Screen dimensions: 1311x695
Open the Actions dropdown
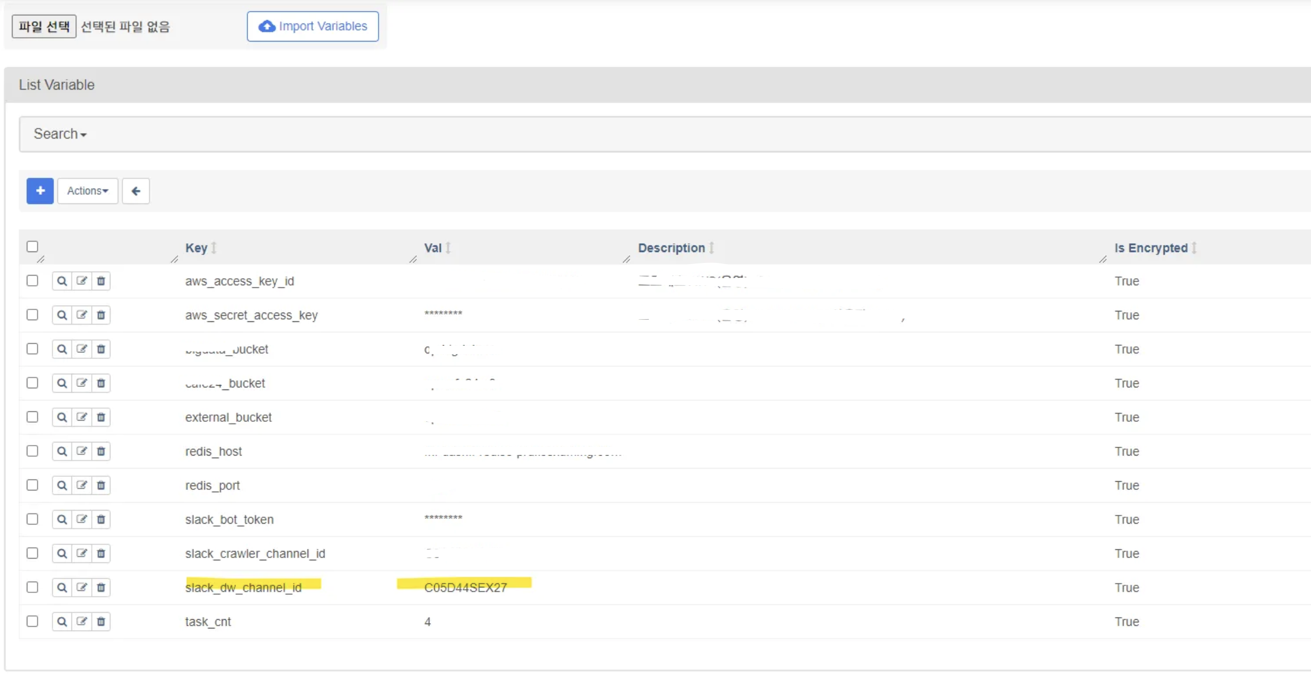click(87, 191)
